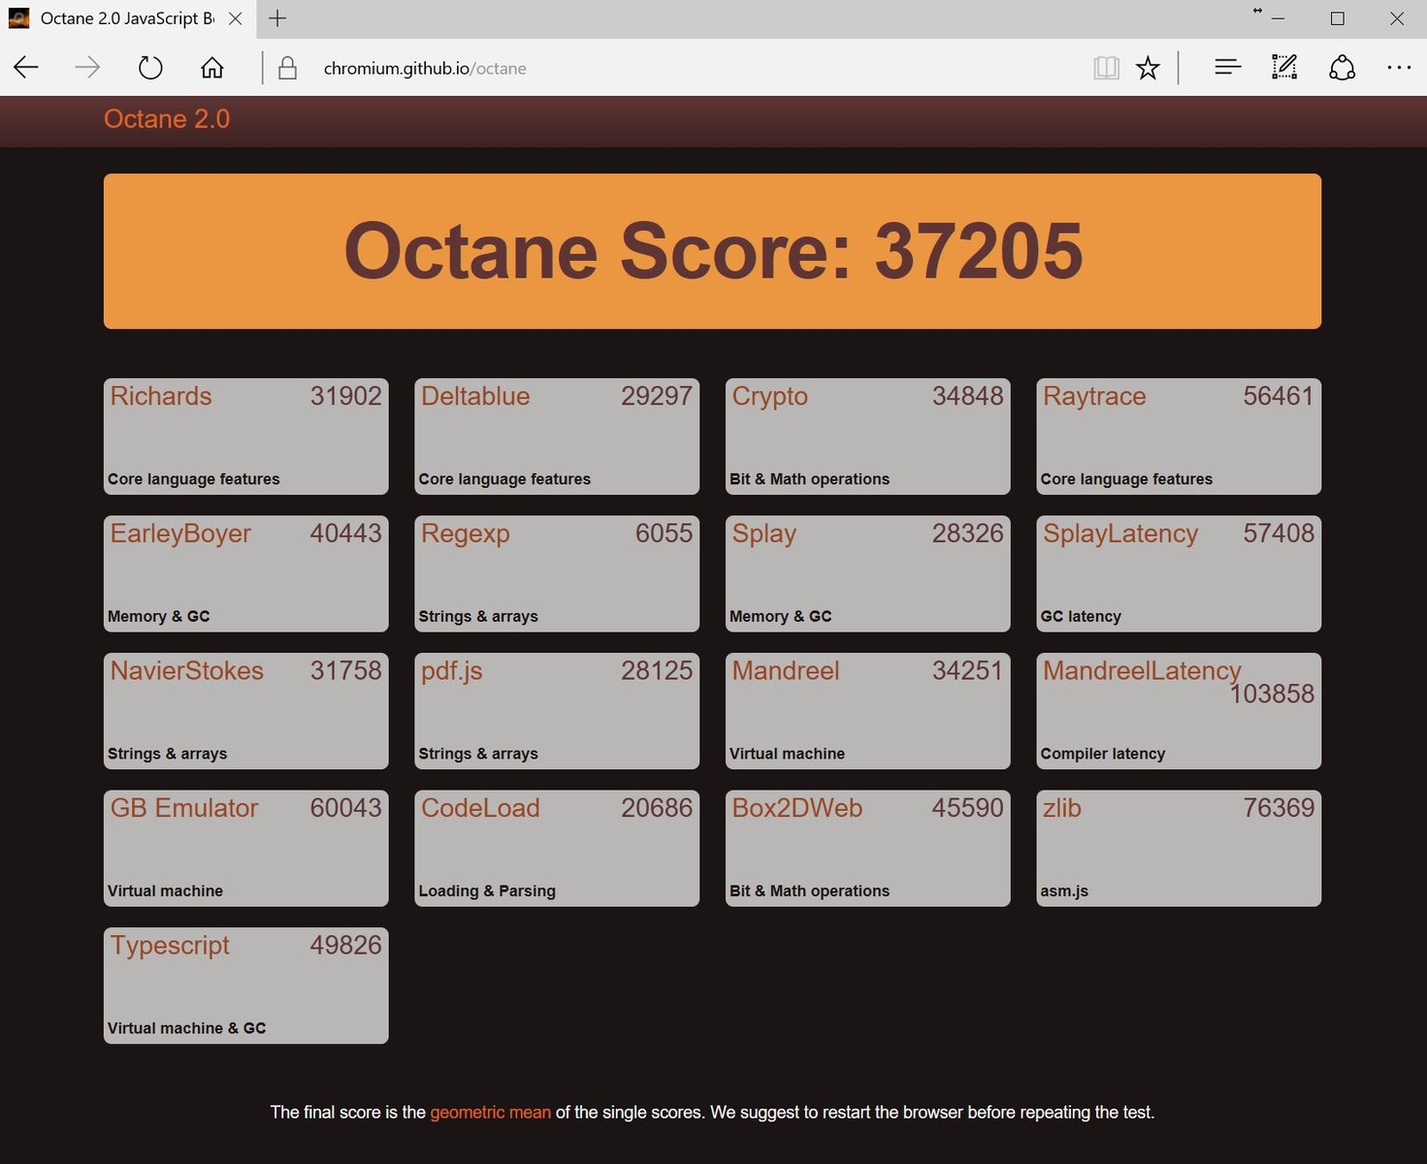Select the Octane 2.0 JavaScript tab
Image resolution: width=1427 pixels, height=1164 pixels.
click(x=126, y=18)
